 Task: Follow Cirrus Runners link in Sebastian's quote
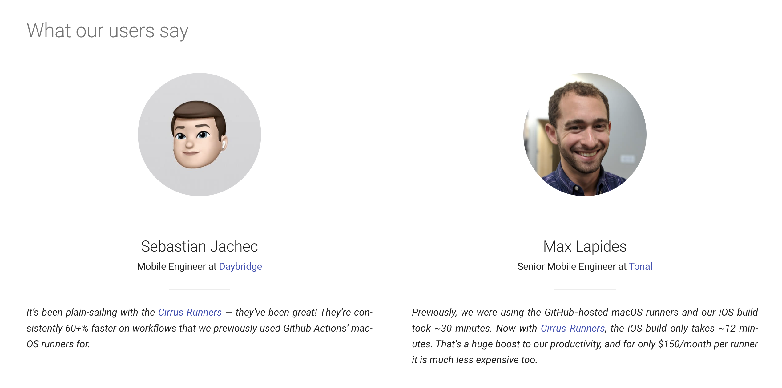coord(190,312)
